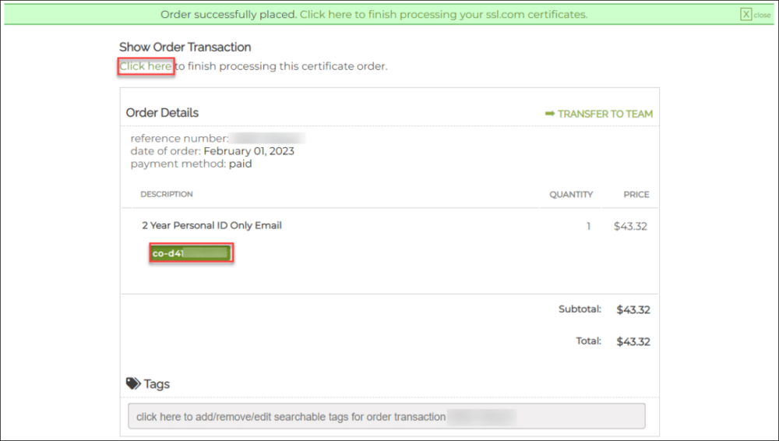Click the Tags label icon

coord(133,383)
